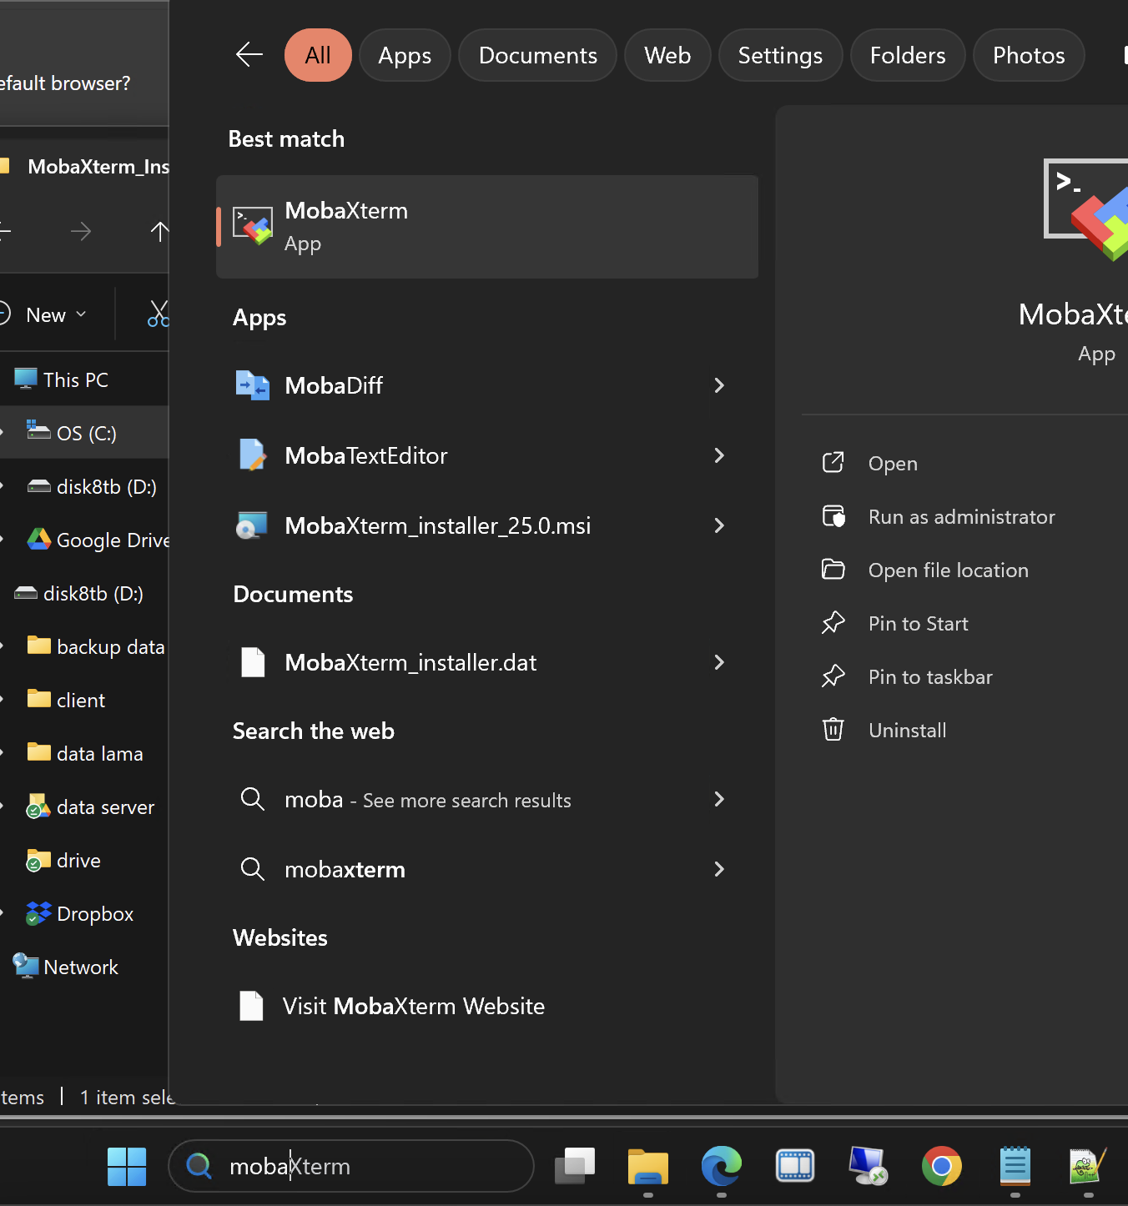The width and height of the screenshot is (1128, 1206).
Task: Switch to the Apps search filter
Action: (405, 55)
